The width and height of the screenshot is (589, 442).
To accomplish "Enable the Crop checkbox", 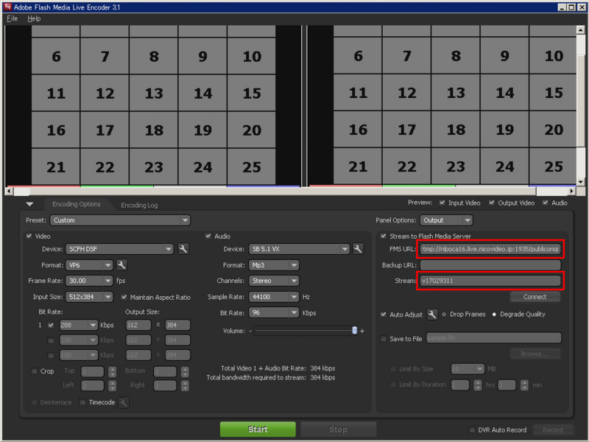I will point(34,371).
